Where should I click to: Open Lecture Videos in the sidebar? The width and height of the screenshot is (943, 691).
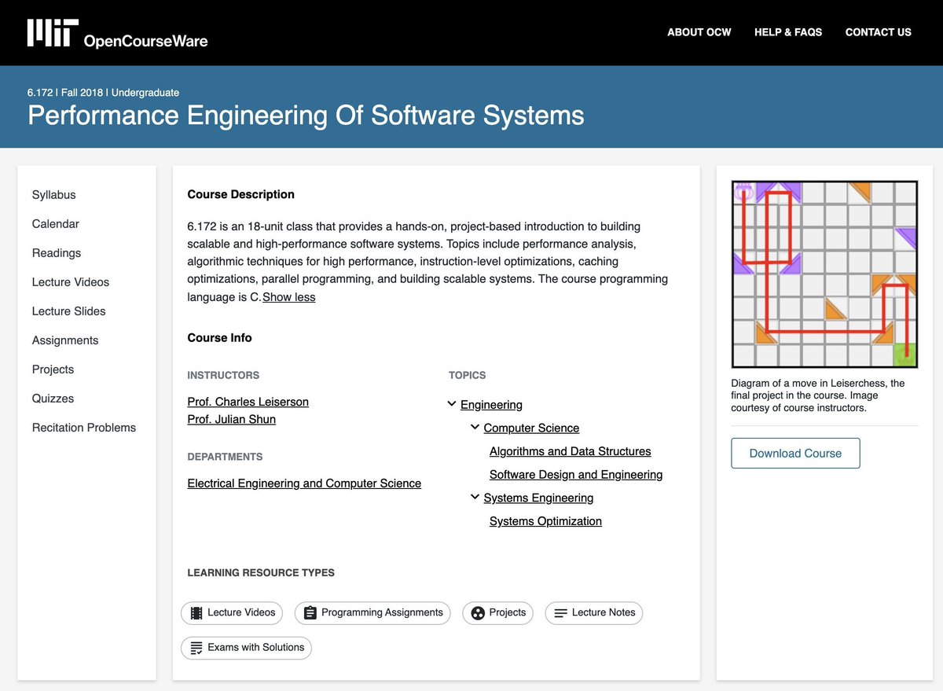(71, 282)
